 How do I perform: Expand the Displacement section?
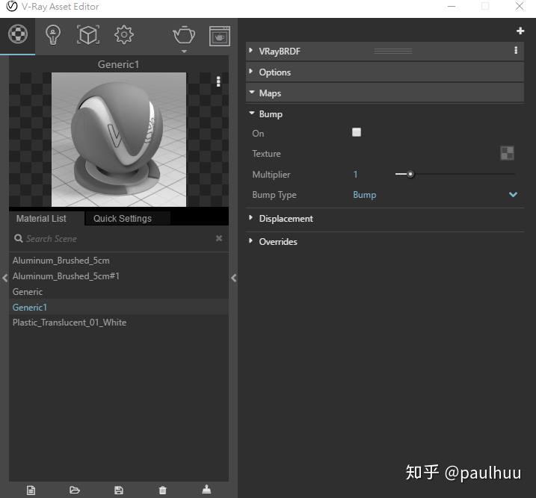point(251,218)
